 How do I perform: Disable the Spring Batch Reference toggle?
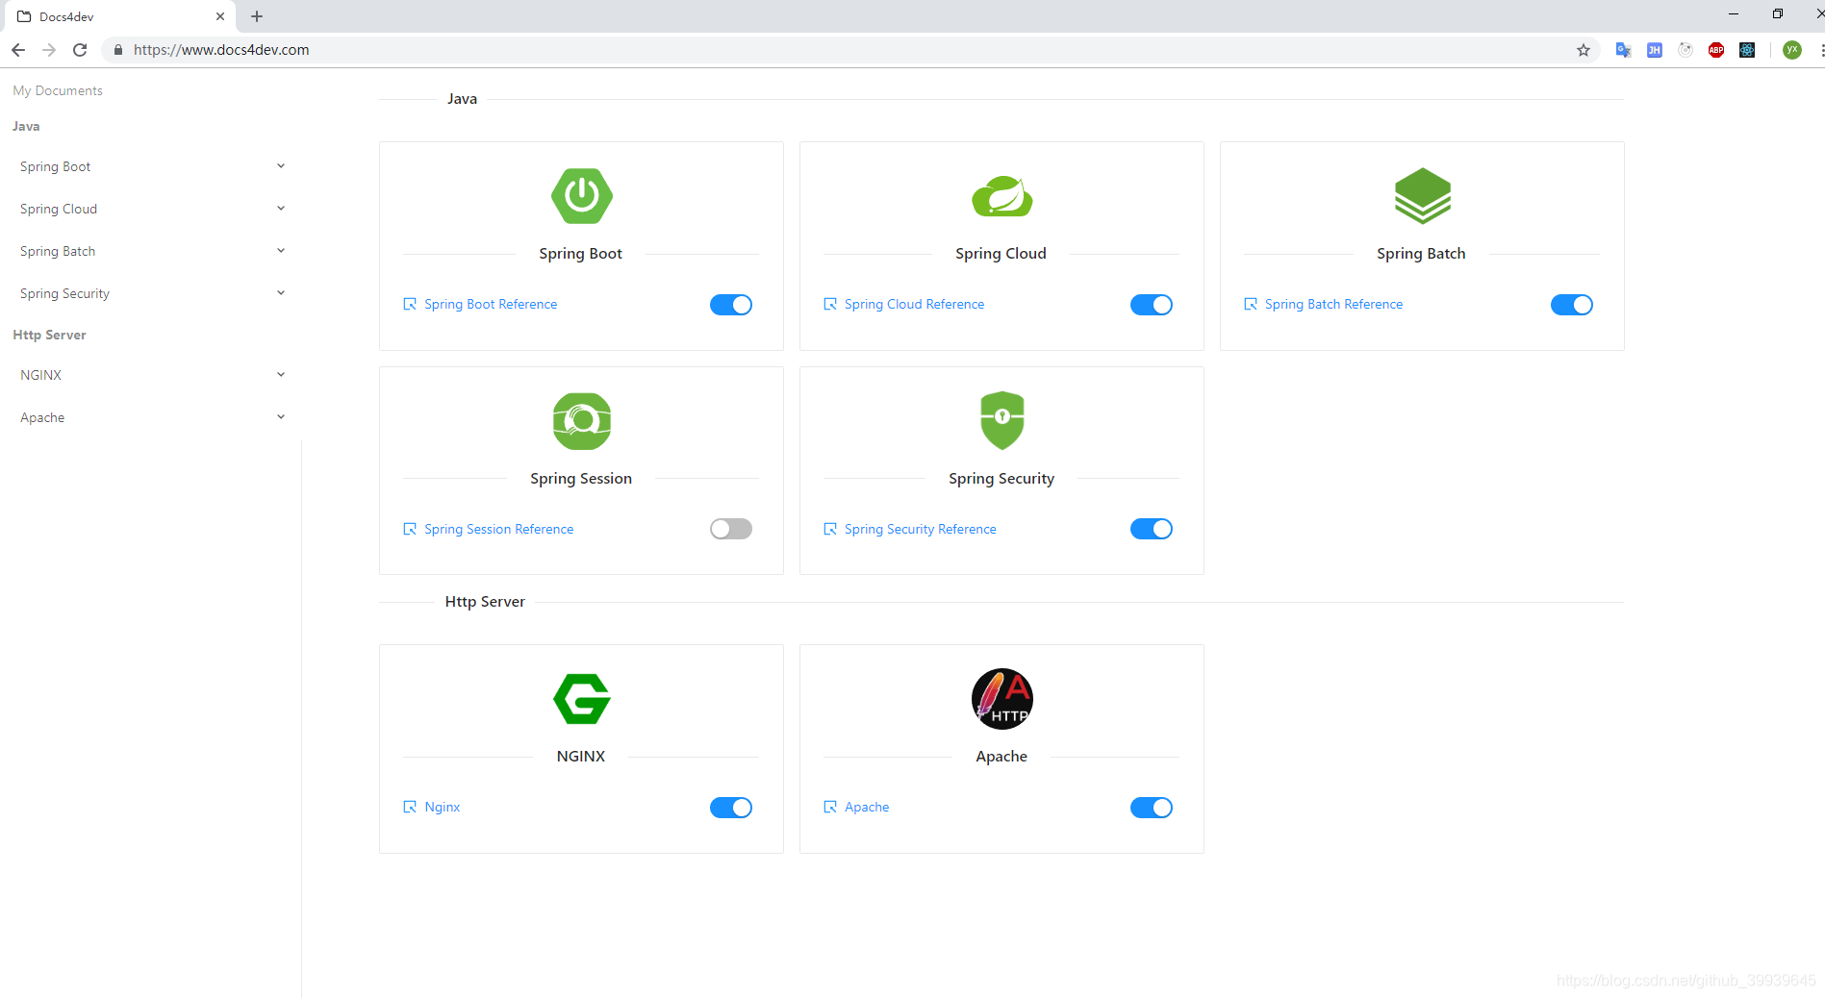(1572, 305)
